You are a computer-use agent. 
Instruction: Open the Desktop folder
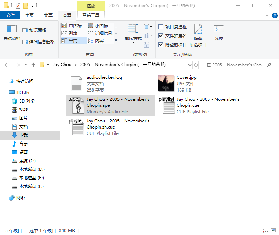20,152
